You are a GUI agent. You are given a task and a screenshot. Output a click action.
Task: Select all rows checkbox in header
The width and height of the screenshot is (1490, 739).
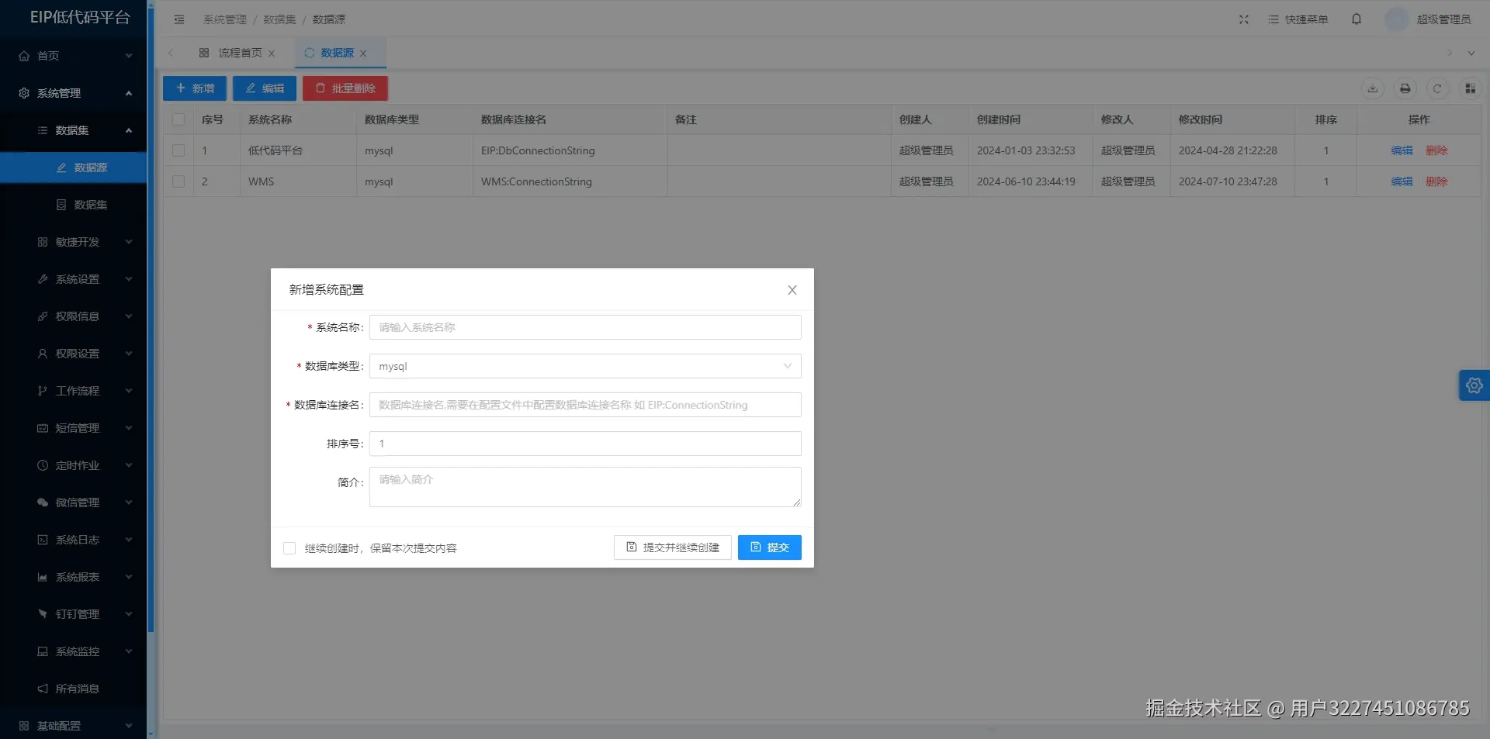(178, 119)
